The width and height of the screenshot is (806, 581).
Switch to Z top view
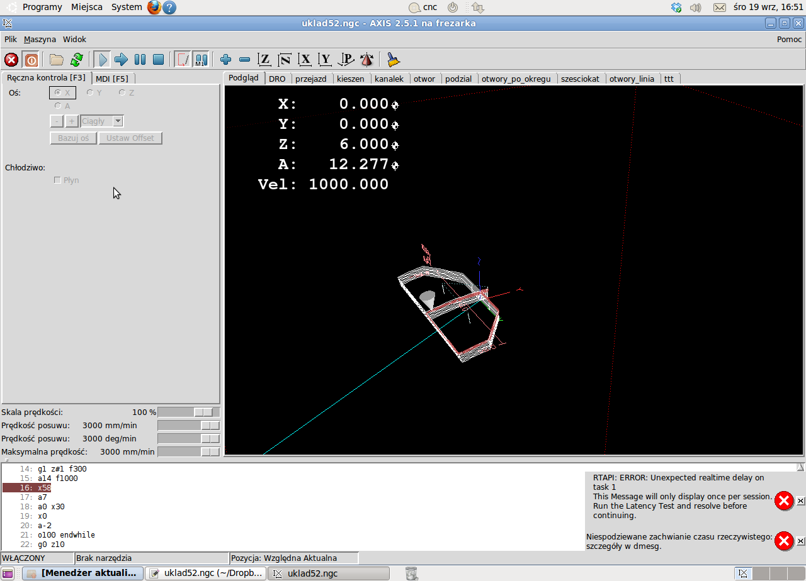coord(265,60)
